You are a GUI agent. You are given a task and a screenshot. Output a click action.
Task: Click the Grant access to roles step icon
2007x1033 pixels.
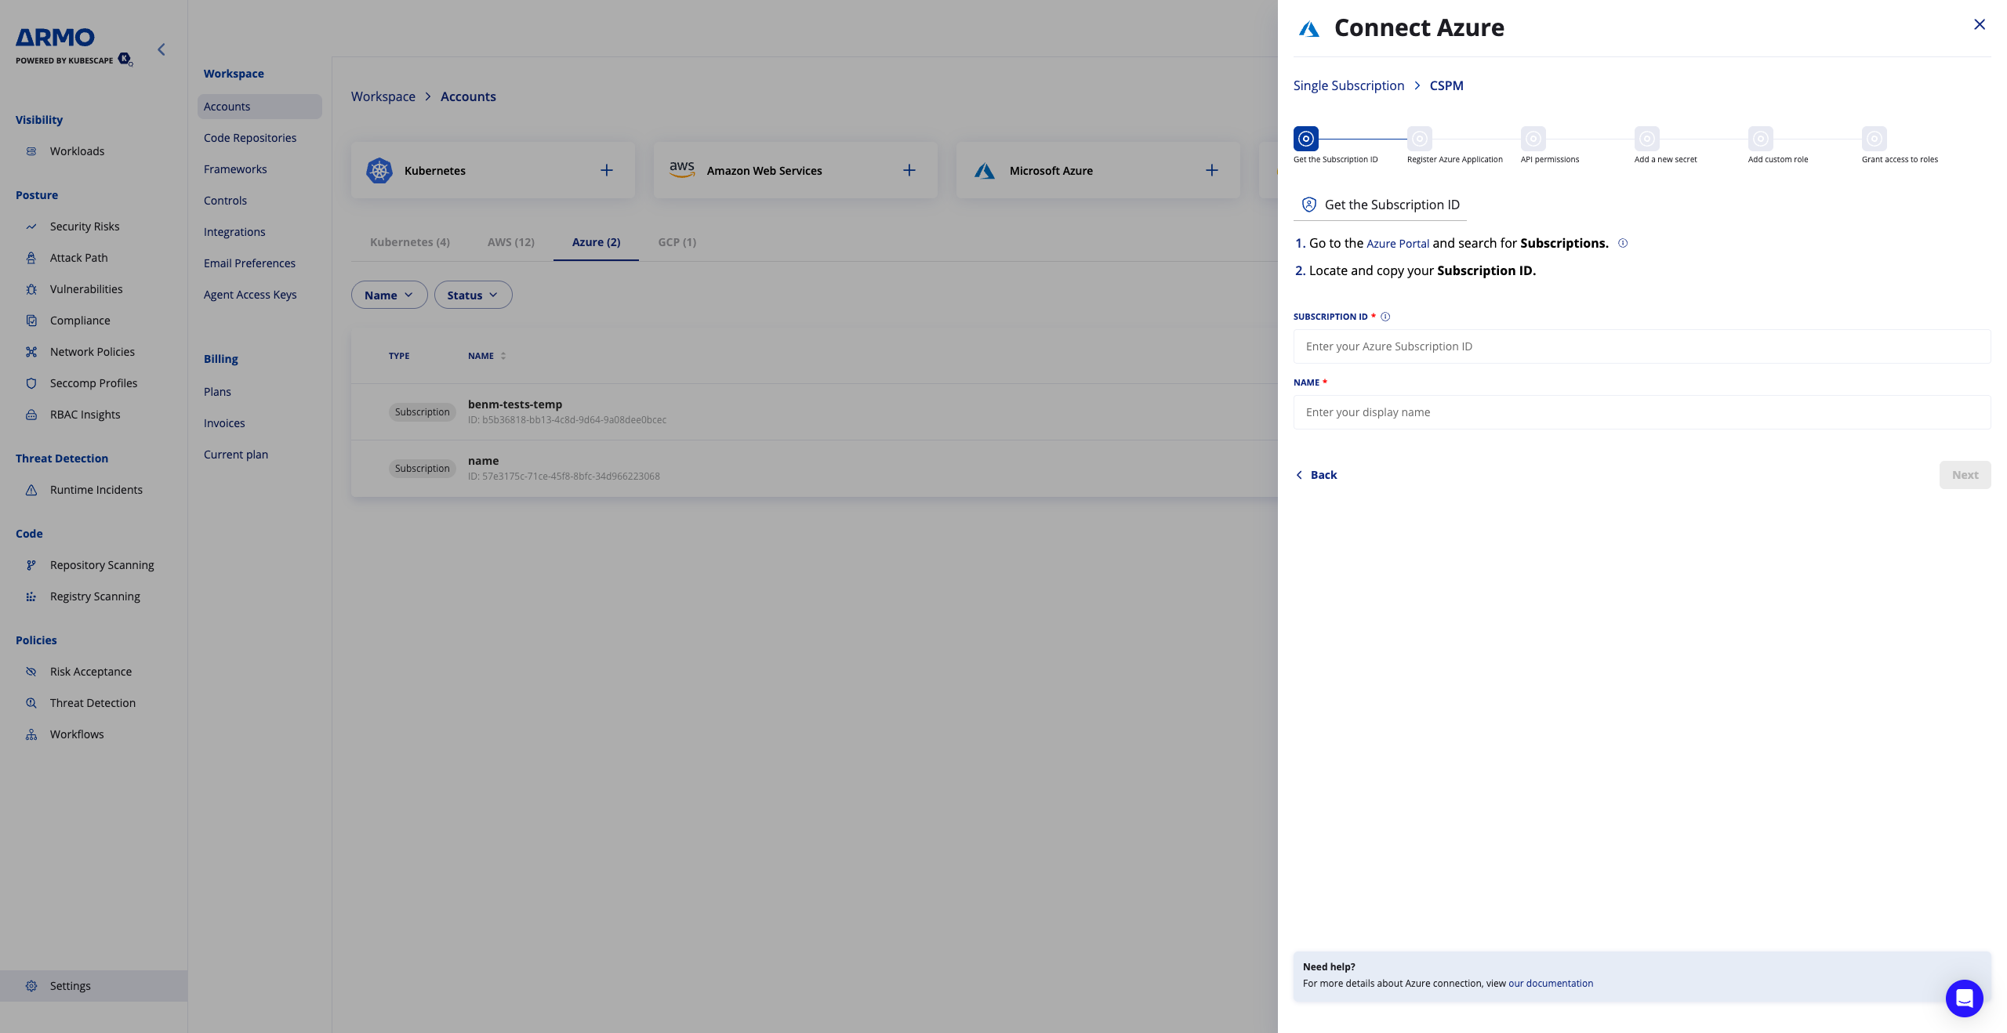[1874, 139]
